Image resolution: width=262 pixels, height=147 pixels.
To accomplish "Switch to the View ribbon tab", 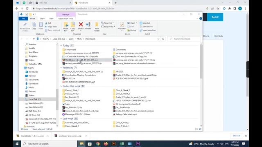I will click(x=51, y=19).
